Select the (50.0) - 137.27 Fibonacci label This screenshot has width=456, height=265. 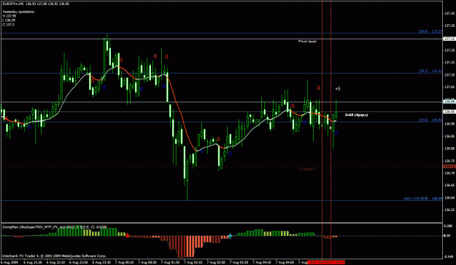pyautogui.click(x=430, y=31)
